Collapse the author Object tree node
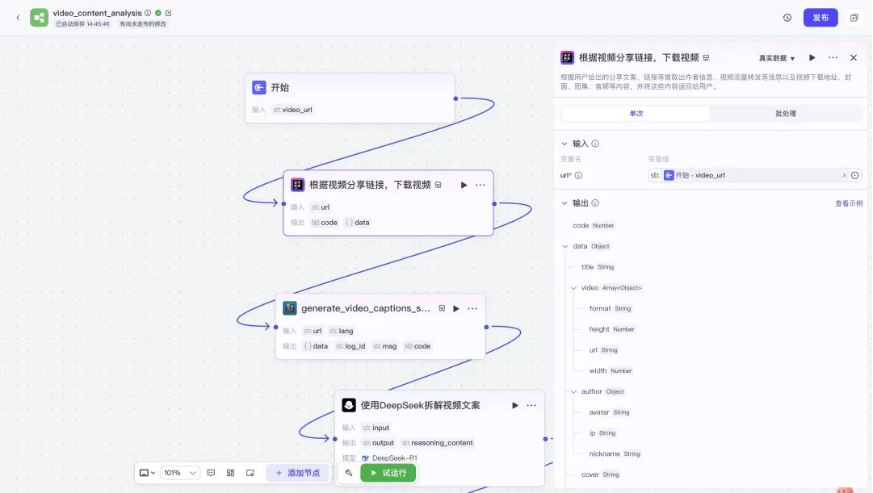The height and width of the screenshot is (493, 873). tap(573, 391)
